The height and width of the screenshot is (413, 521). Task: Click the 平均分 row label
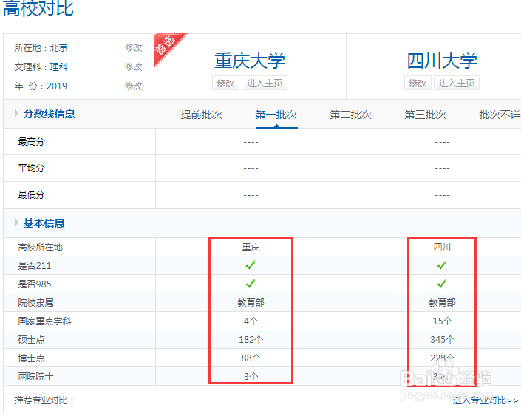pos(31,168)
